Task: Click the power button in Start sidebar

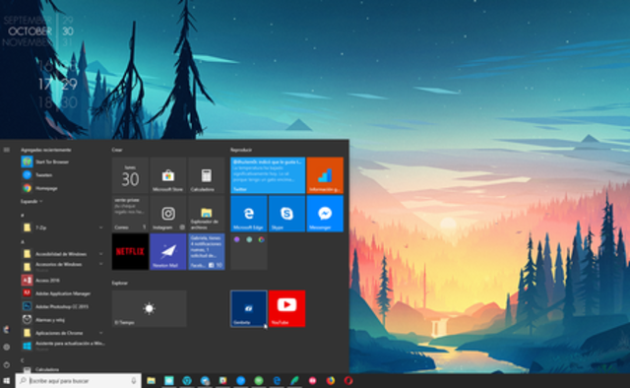Action: point(7,364)
